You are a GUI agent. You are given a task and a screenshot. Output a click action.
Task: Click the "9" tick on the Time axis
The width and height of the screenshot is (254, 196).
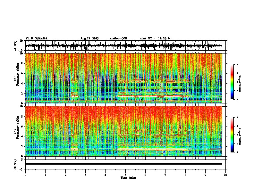pyautogui.click(x=205, y=175)
